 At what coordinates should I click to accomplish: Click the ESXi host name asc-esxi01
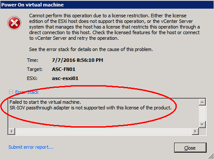pyautogui.click(x=65, y=78)
